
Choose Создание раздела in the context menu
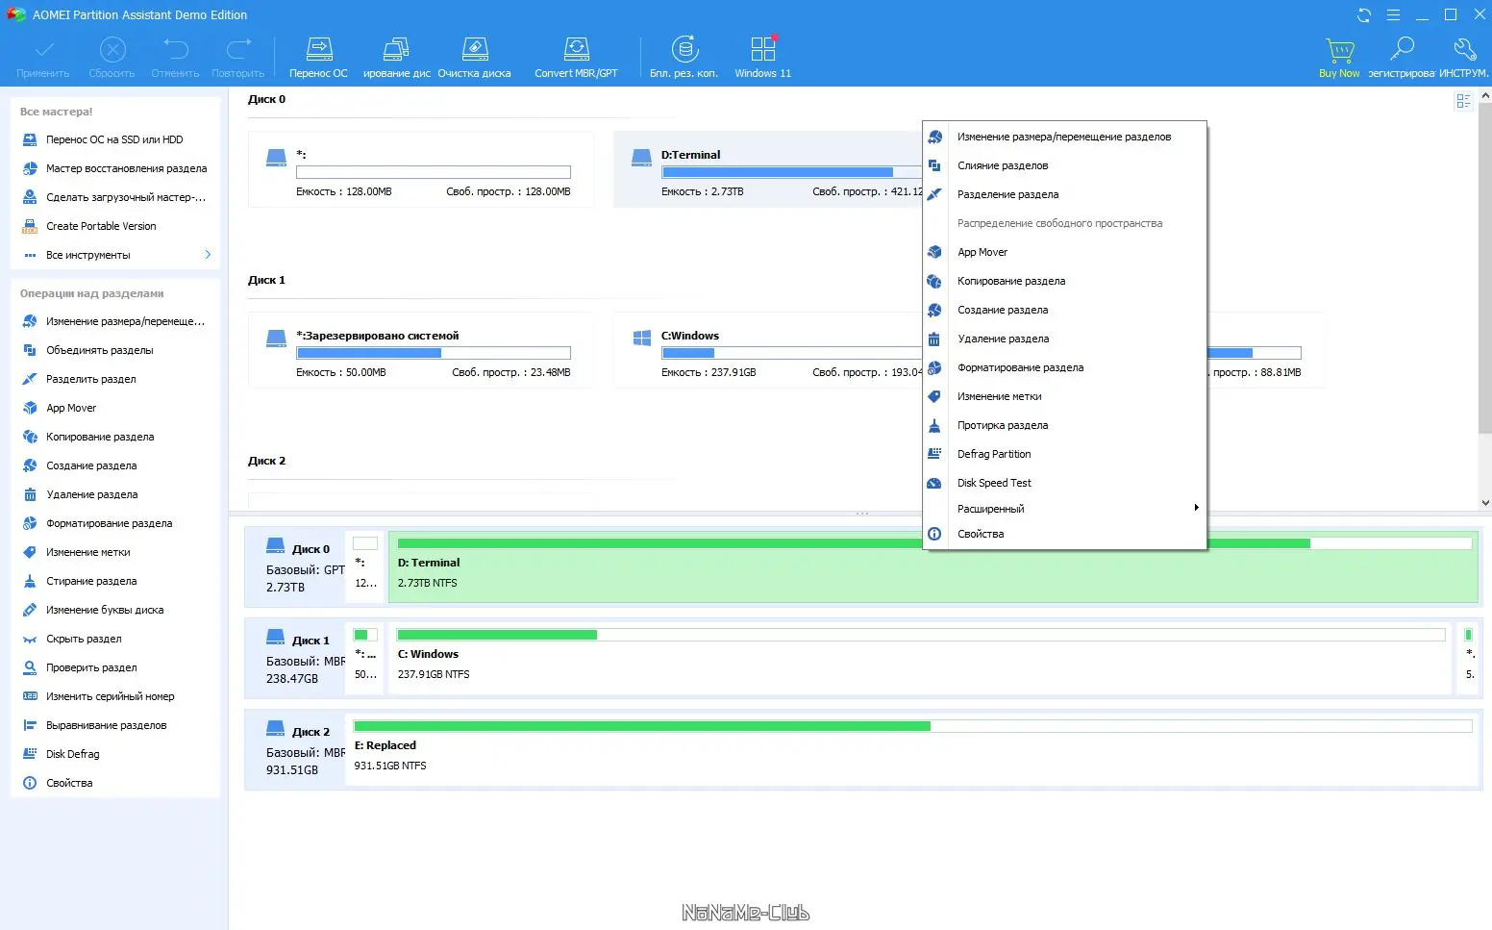tap(1064, 310)
